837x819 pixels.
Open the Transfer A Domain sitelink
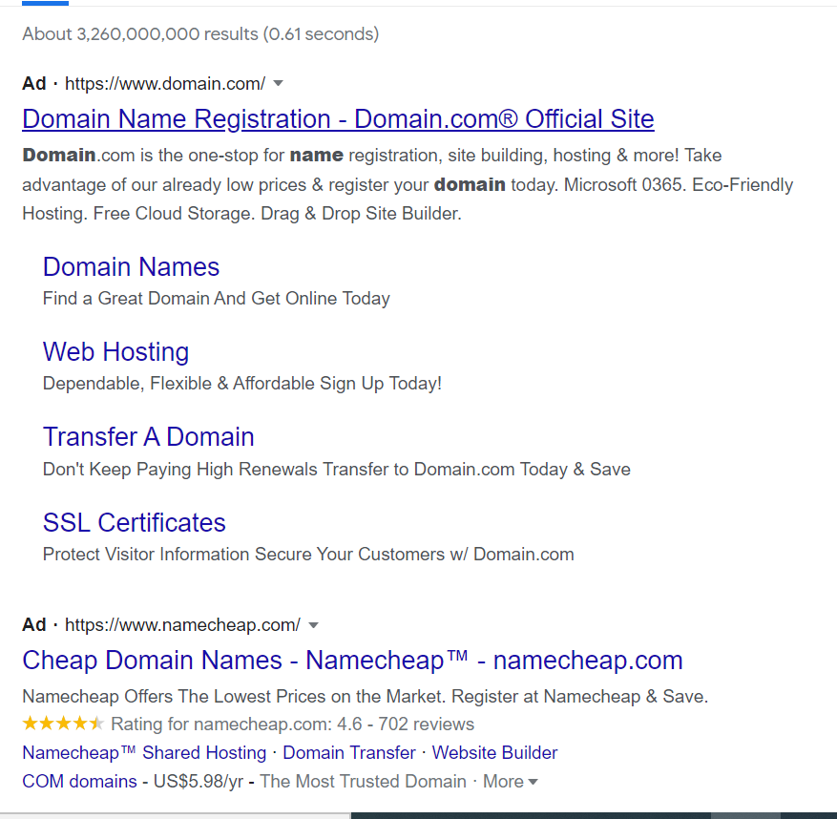click(x=148, y=437)
